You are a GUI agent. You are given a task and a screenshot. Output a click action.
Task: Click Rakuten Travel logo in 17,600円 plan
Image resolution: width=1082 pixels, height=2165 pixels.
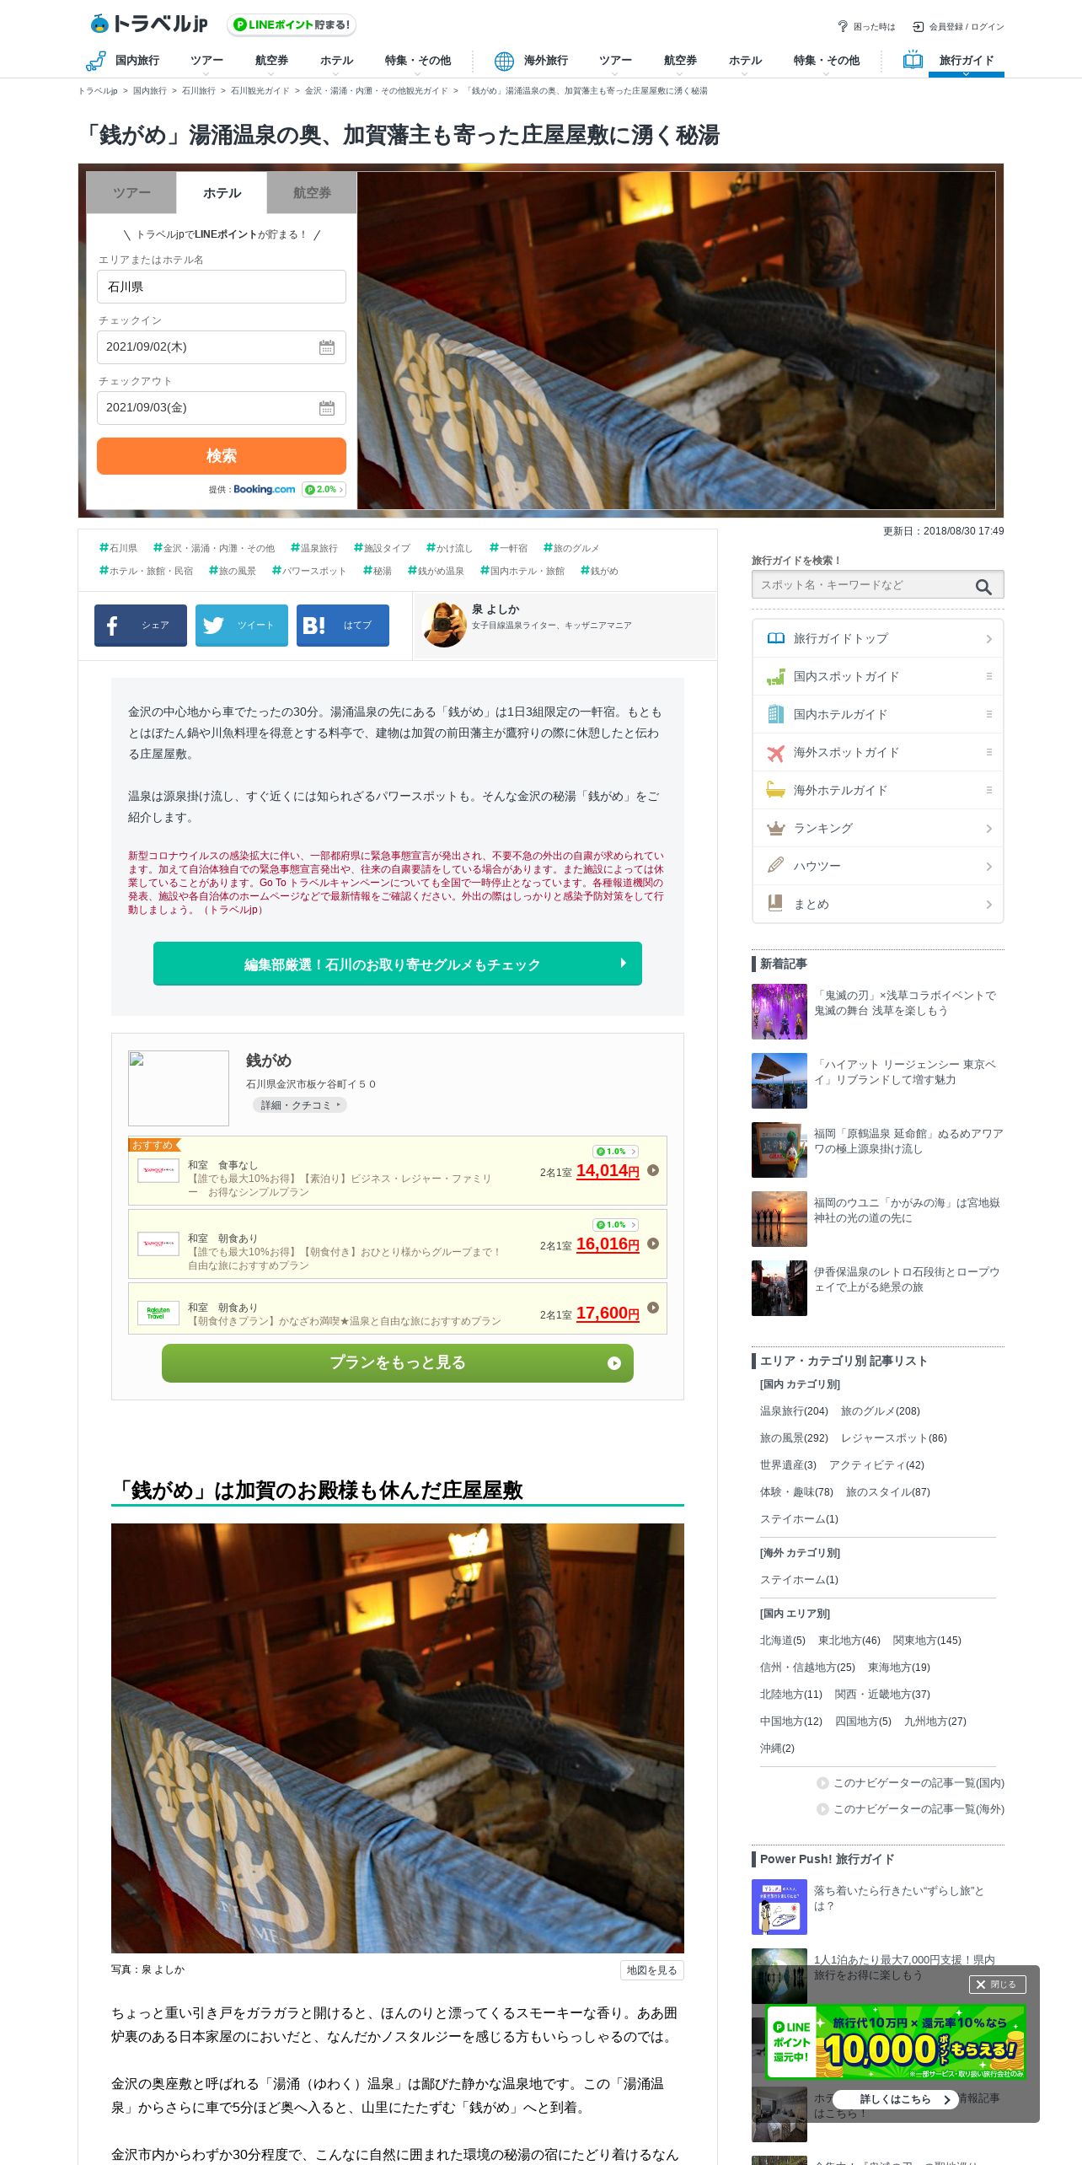158,1313
